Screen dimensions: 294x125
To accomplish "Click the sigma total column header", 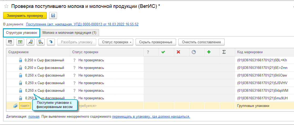I will 224,52.
